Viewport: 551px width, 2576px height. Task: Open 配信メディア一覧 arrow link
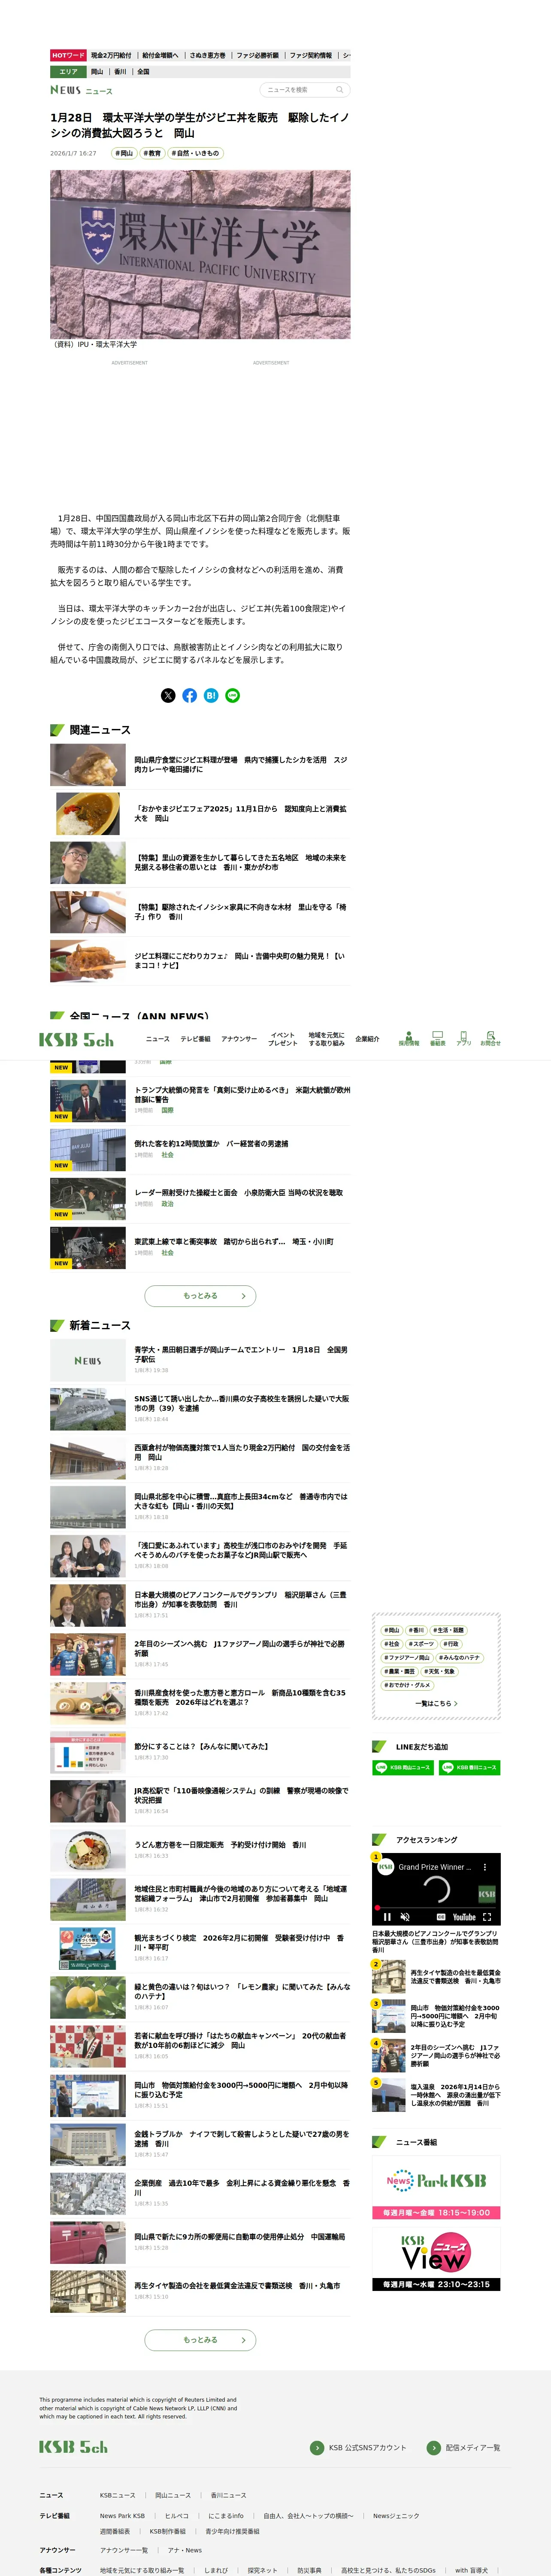[x=464, y=2447]
